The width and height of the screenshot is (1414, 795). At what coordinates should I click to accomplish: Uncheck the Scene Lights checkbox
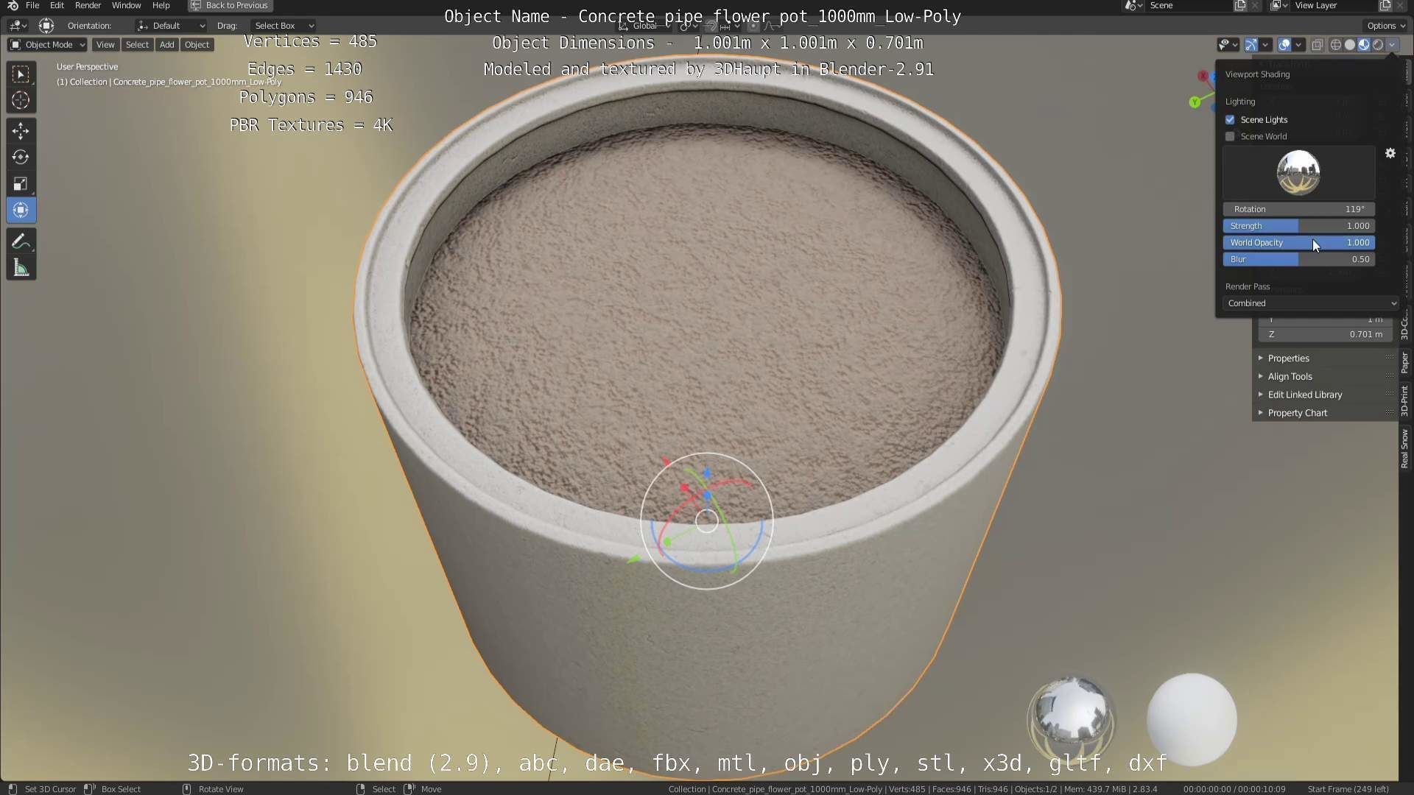(1230, 119)
